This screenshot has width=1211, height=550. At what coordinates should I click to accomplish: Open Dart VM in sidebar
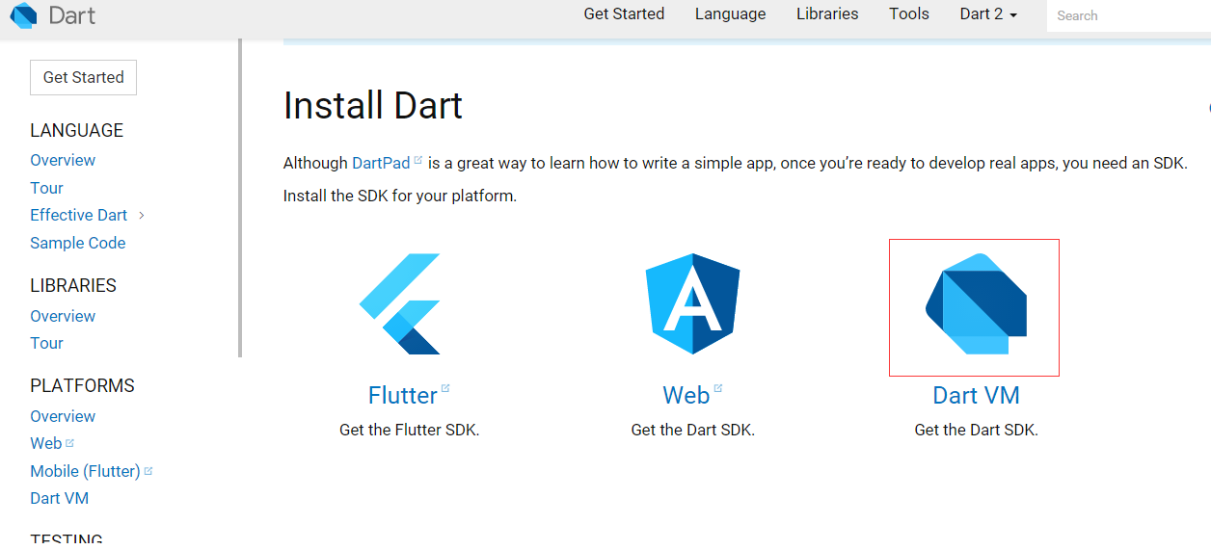point(59,498)
